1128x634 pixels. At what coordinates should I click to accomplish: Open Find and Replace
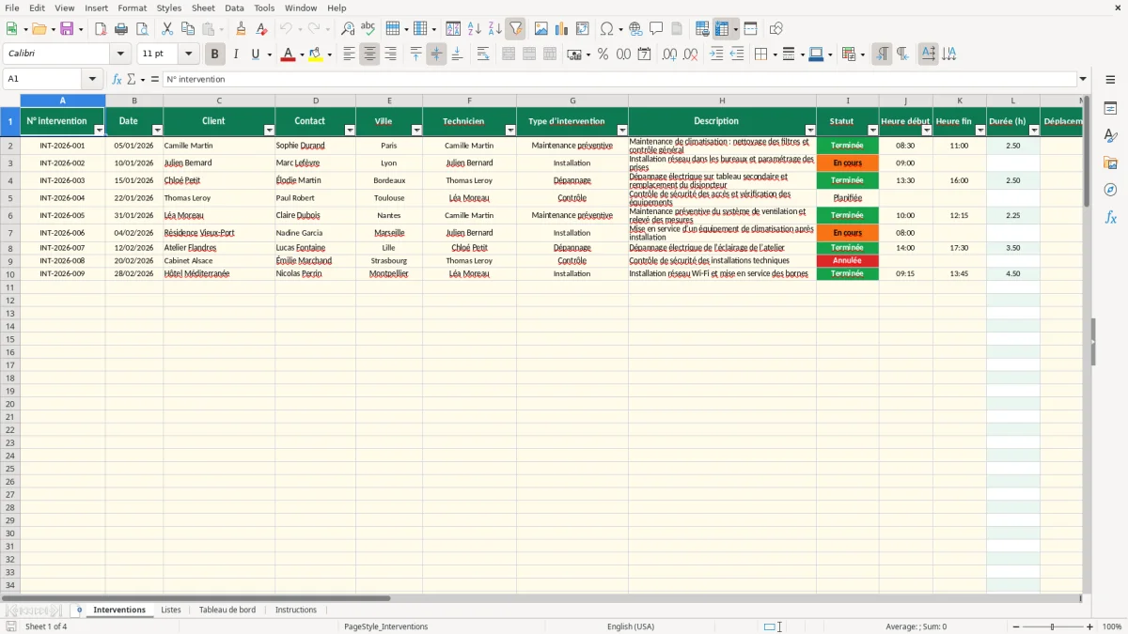pyautogui.click(x=348, y=29)
